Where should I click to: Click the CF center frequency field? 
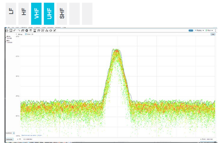pyautogui.click(x=27, y=139)
